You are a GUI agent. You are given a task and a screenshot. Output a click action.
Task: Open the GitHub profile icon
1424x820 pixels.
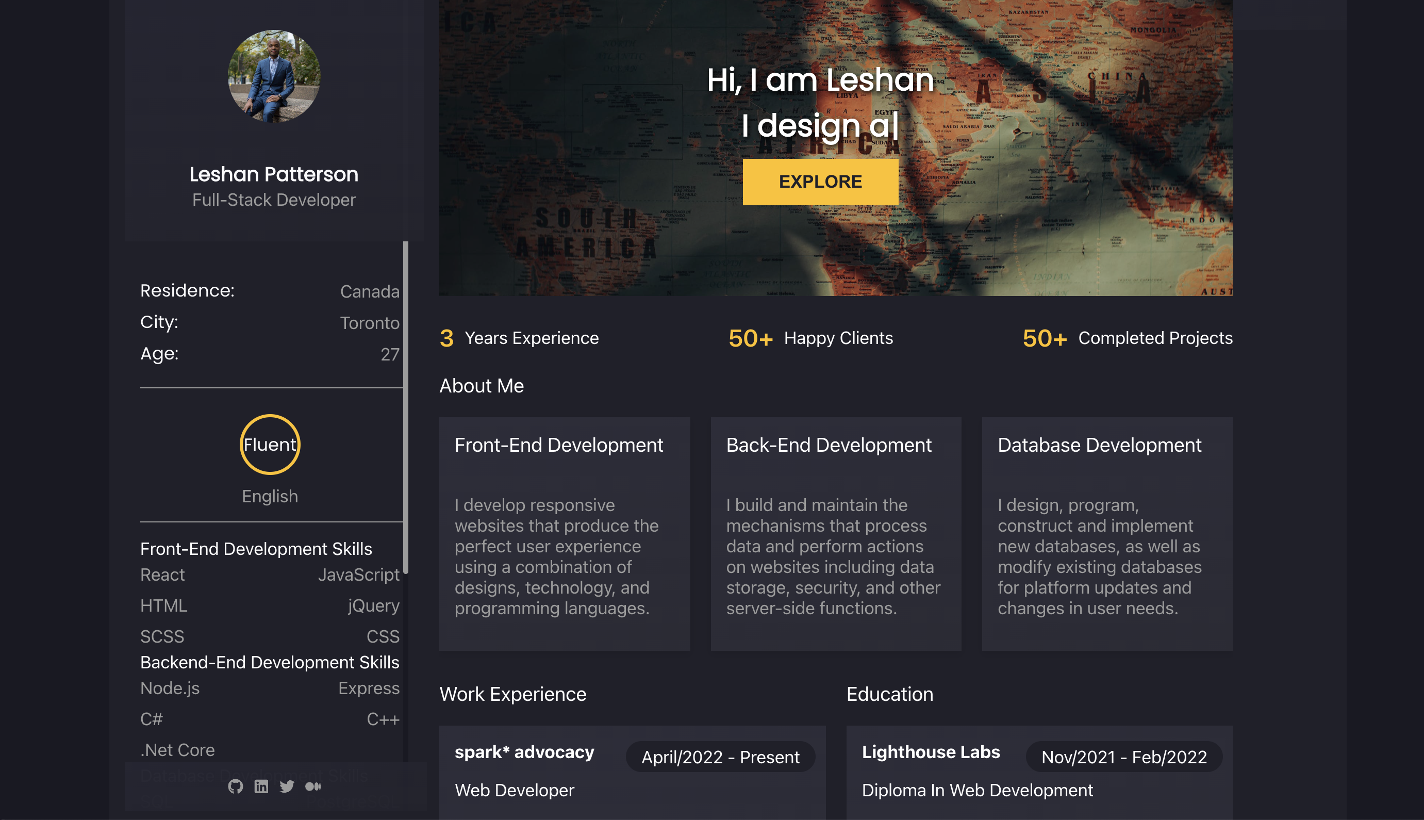[237, 786]
